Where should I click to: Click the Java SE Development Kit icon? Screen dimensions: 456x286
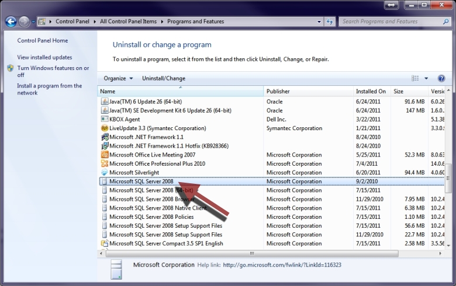pyautogui.click(x=105, y=110)
